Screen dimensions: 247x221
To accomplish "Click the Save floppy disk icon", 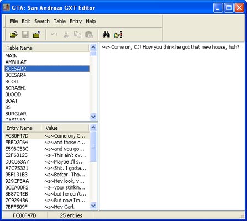I will click(25, 34).
